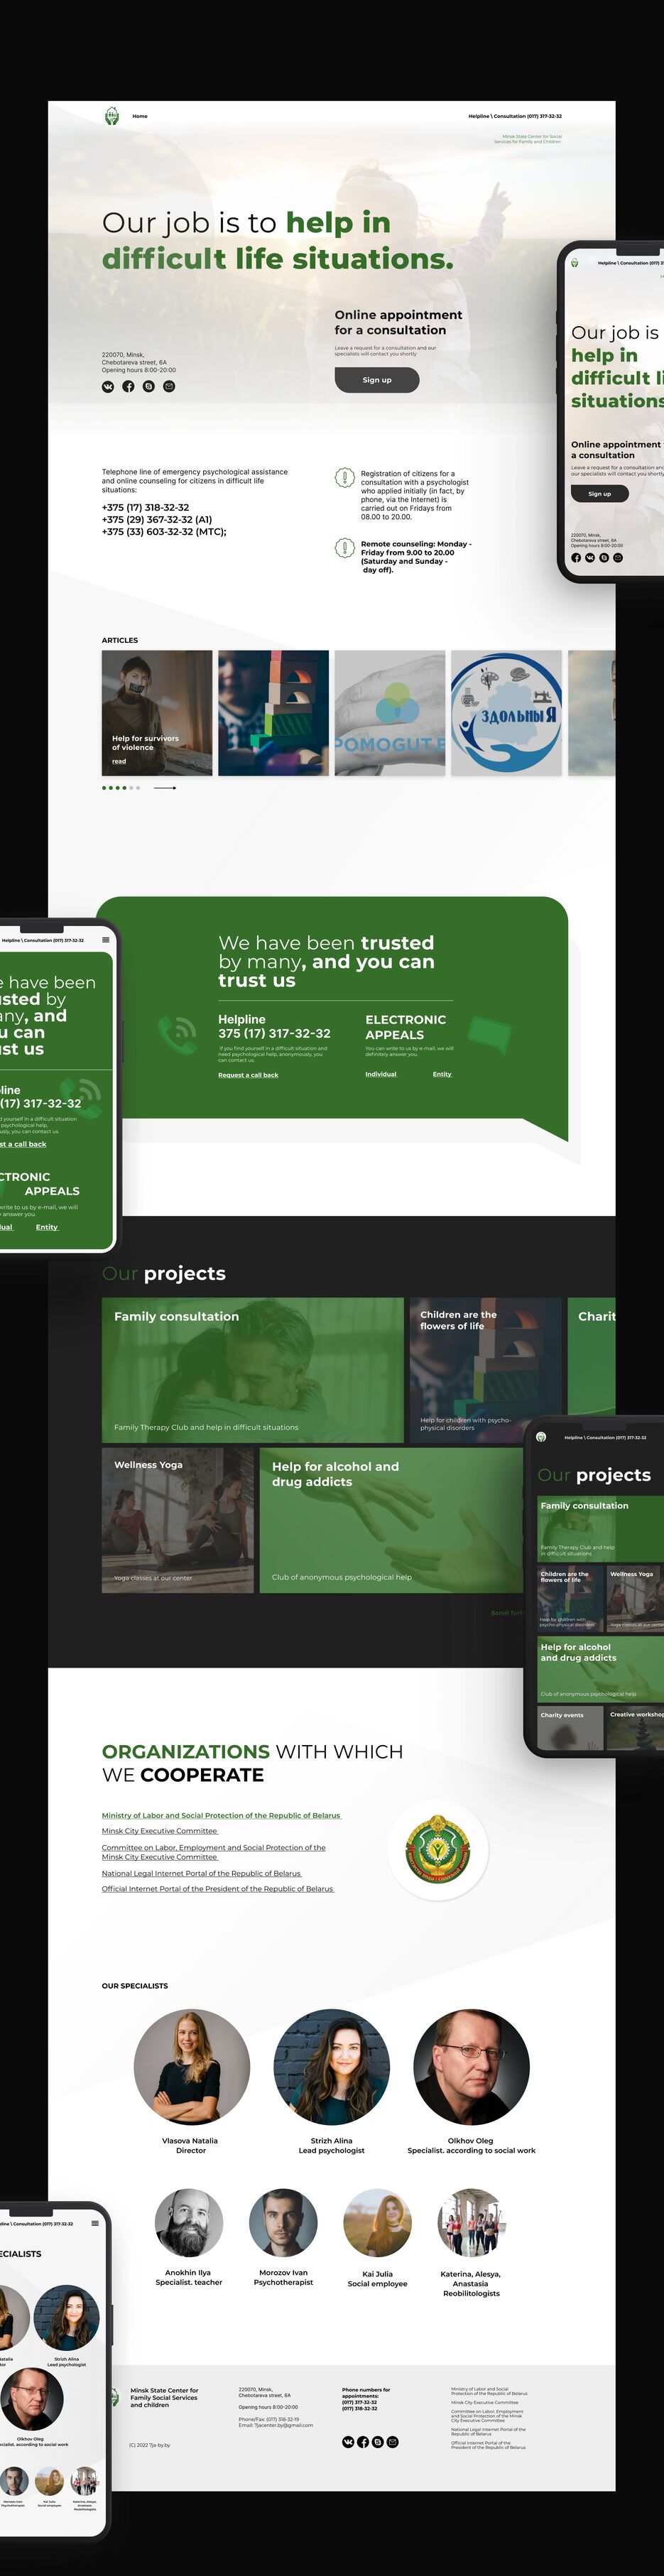Click the Skype icon on the top phone mockup
This screenshot has height=2576, width=664.
click(604, 558)
